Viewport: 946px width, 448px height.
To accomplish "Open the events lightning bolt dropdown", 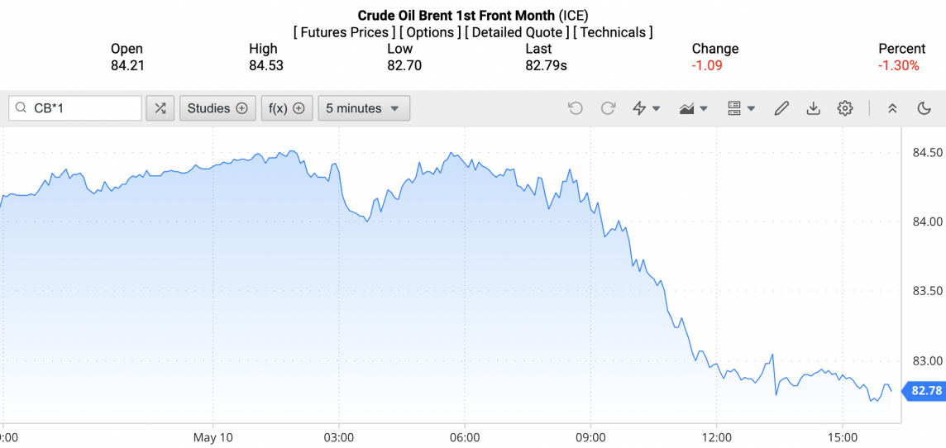I will pos(646,108).
